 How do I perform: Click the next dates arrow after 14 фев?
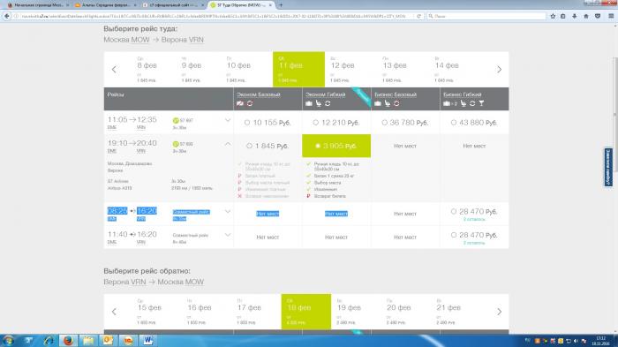tap(499, 70)
